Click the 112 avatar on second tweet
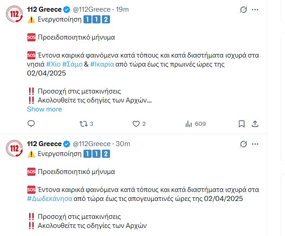 15,149
